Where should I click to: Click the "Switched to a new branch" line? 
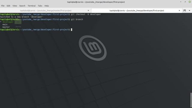click(22, 17)
